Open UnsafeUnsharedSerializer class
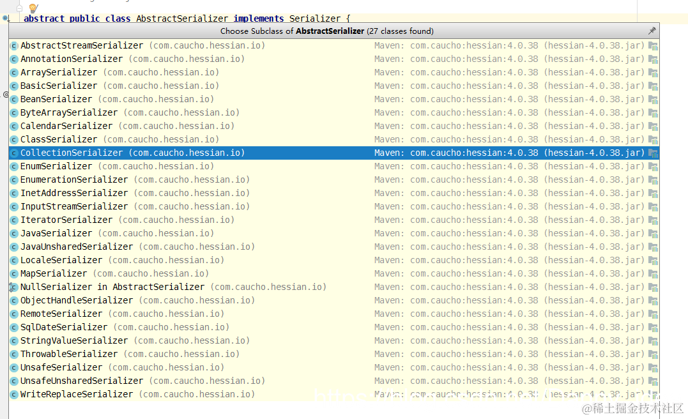Viewport: 688px width, 419px height. pos(334,381)
